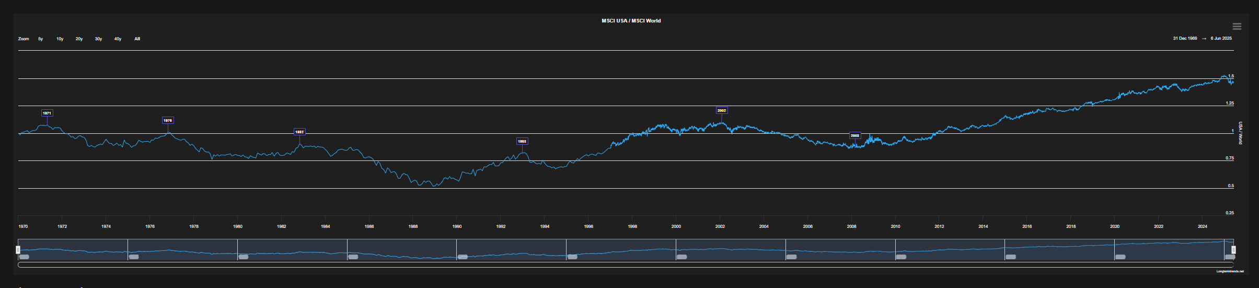The width and height of the screenshot is (1259, 288).
Task: Click the 2002 flag marker
Action: point(722,110)
